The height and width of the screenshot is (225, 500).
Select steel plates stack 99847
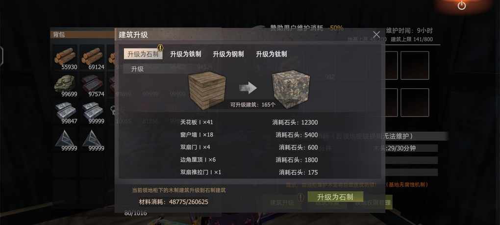point(65,112)
